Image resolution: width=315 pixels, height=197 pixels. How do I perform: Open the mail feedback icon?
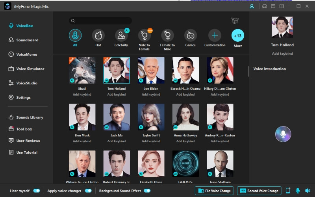point(273,6)
